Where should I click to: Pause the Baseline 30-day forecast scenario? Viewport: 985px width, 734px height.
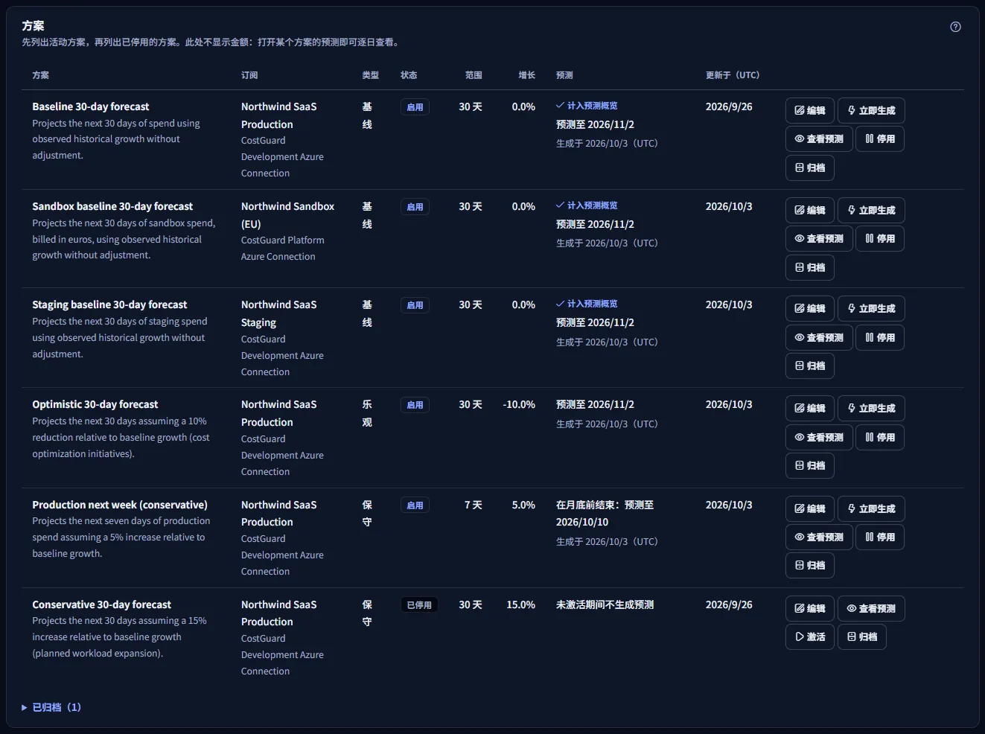pos(880,138)
